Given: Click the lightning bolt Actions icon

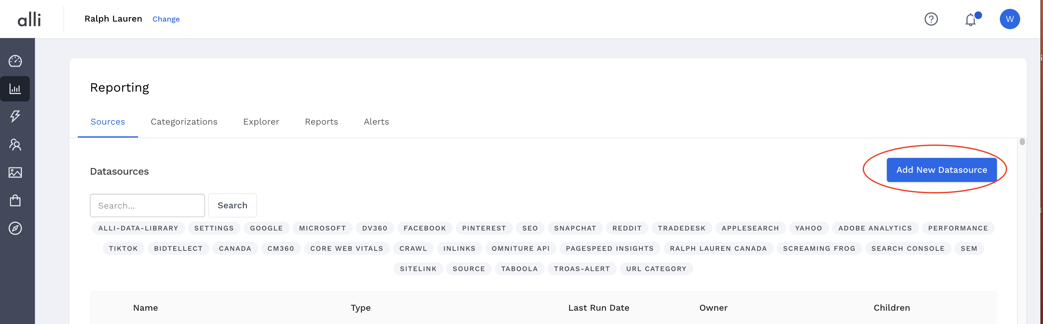Looking at the screenshot, I should pyautogui.click(x=15, y=116).
